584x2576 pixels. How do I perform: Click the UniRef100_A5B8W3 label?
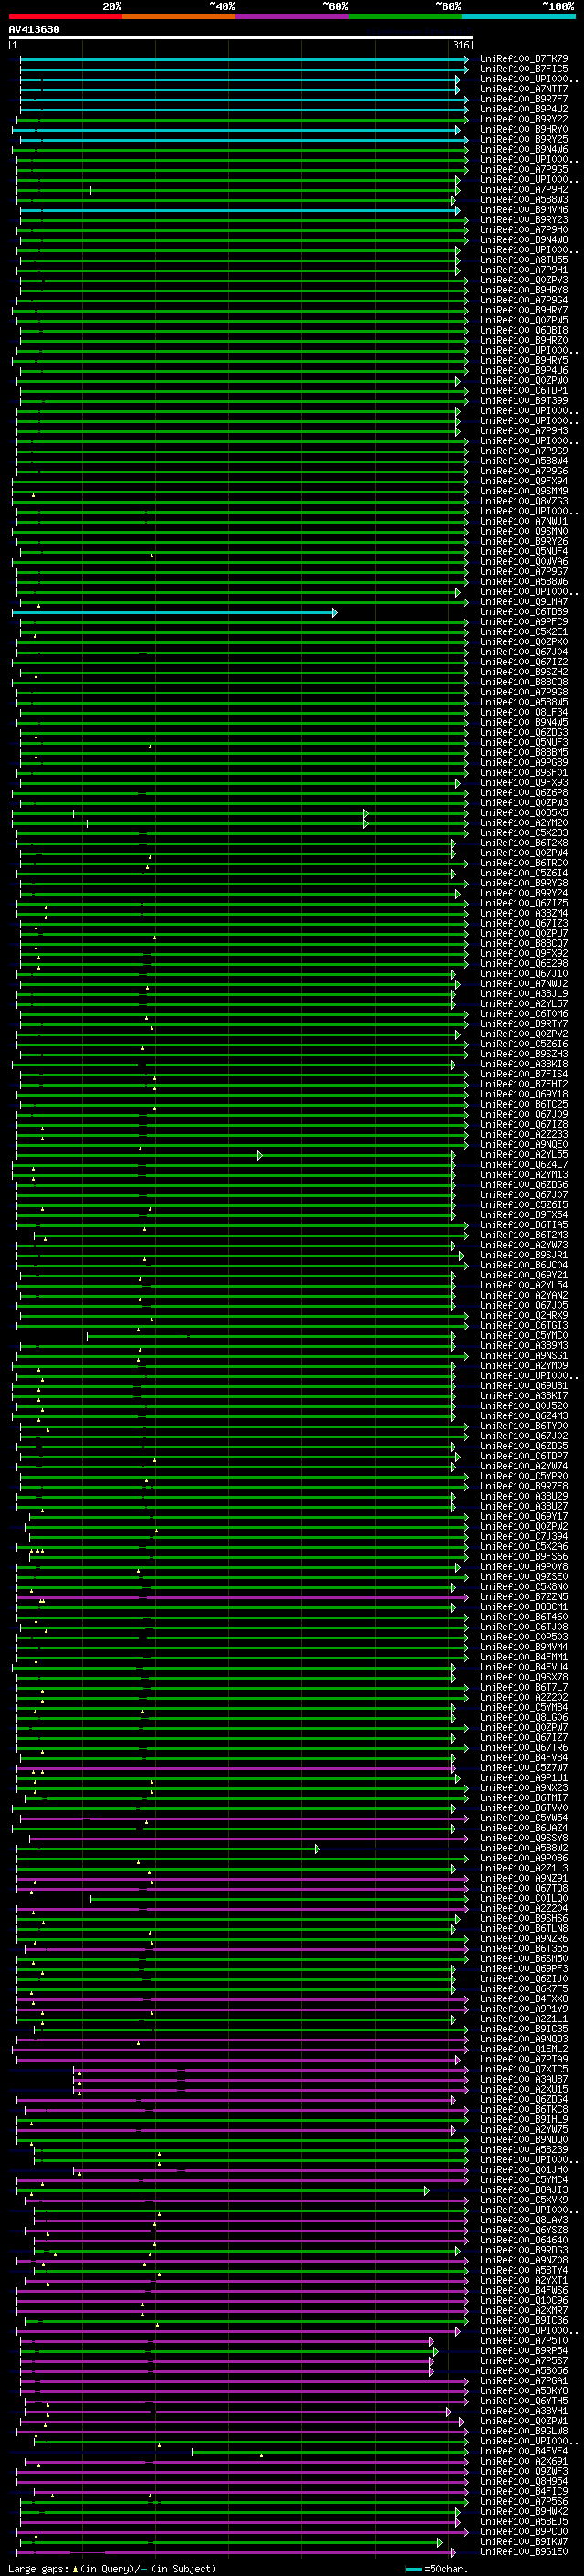click(x=524, y=200)
